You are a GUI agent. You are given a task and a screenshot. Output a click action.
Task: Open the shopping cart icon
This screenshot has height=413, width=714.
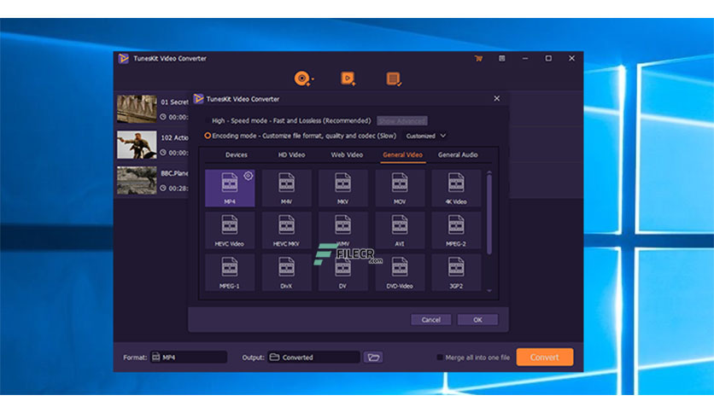[x=478, y=58]
